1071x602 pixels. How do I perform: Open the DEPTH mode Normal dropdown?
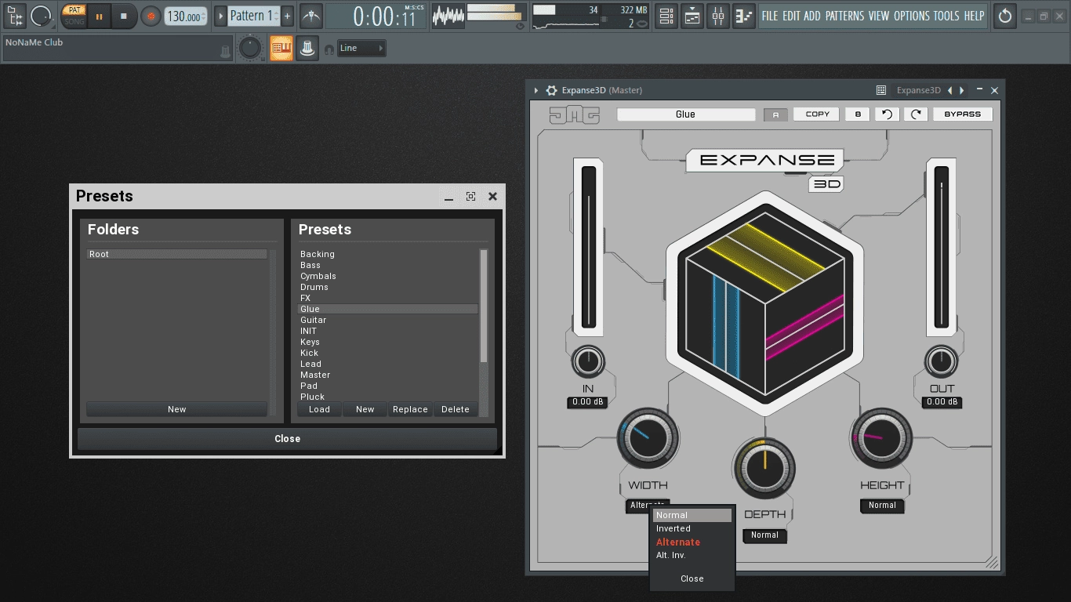click(764, 535)
